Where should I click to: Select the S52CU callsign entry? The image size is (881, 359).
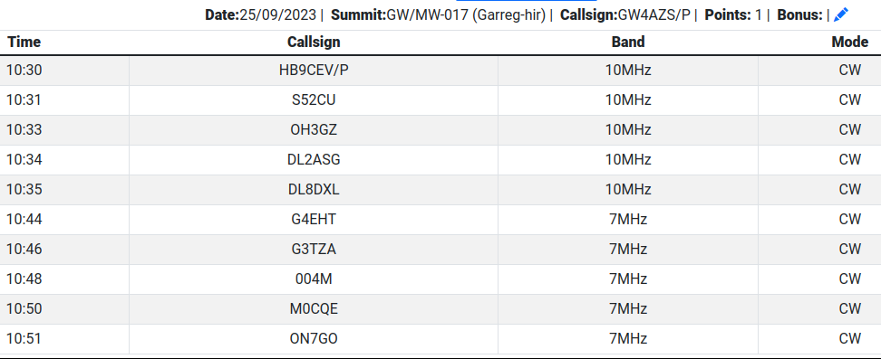point(314,99)
